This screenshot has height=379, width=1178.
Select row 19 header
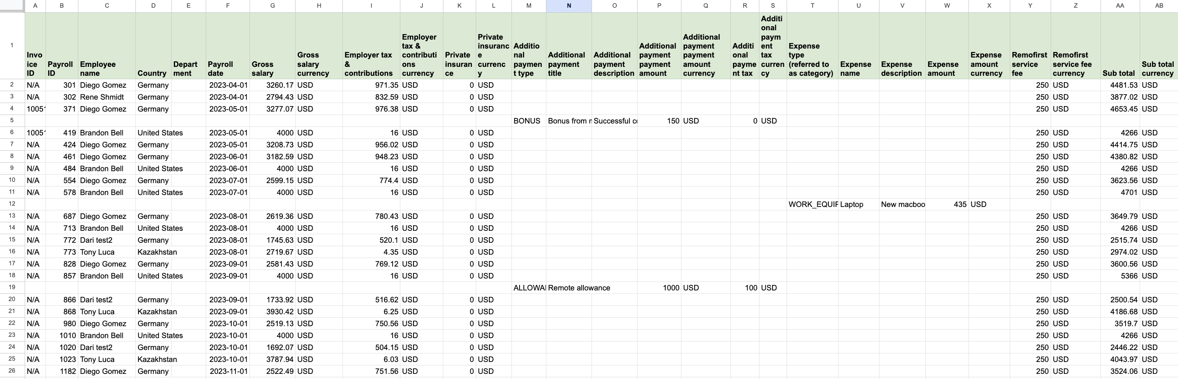tap(12, 287)
